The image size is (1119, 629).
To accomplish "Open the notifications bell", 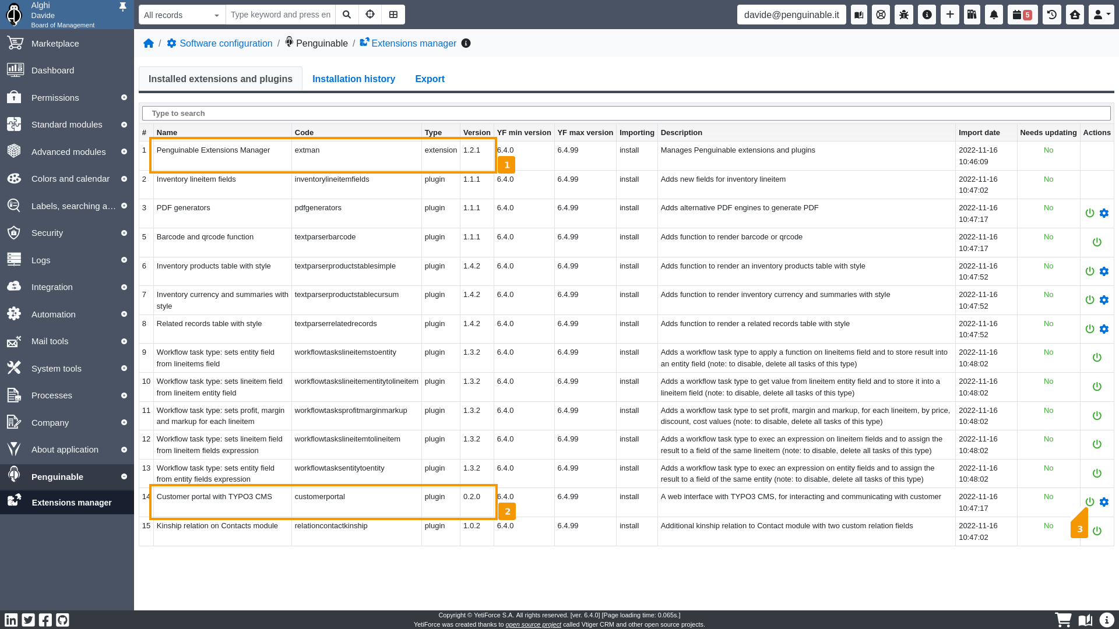I will 994,15.
